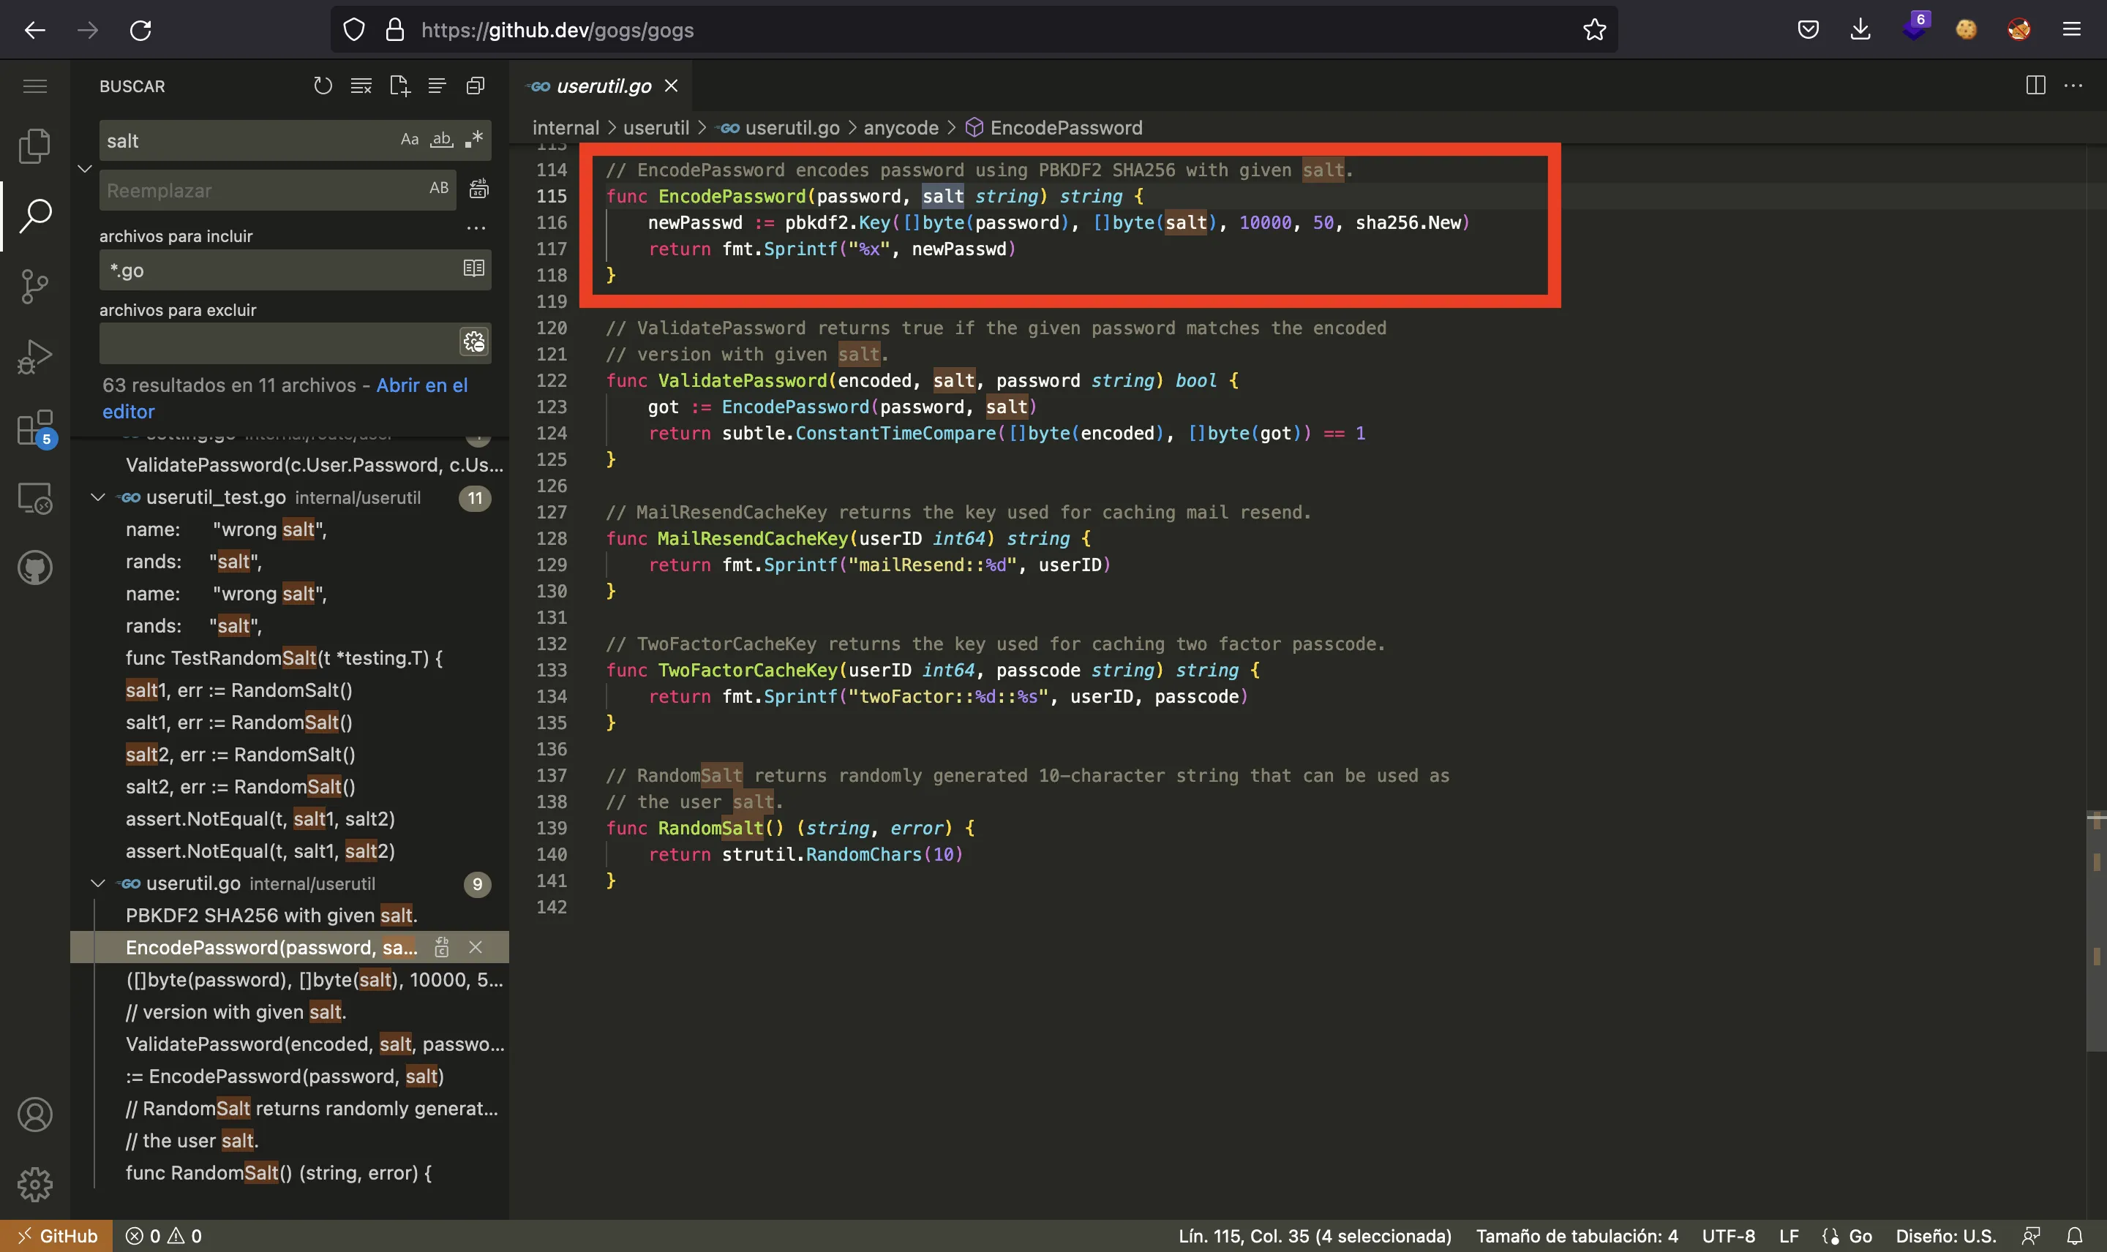Refresh the search results
Screen dimensions: 2107x1252
(323, 86)
